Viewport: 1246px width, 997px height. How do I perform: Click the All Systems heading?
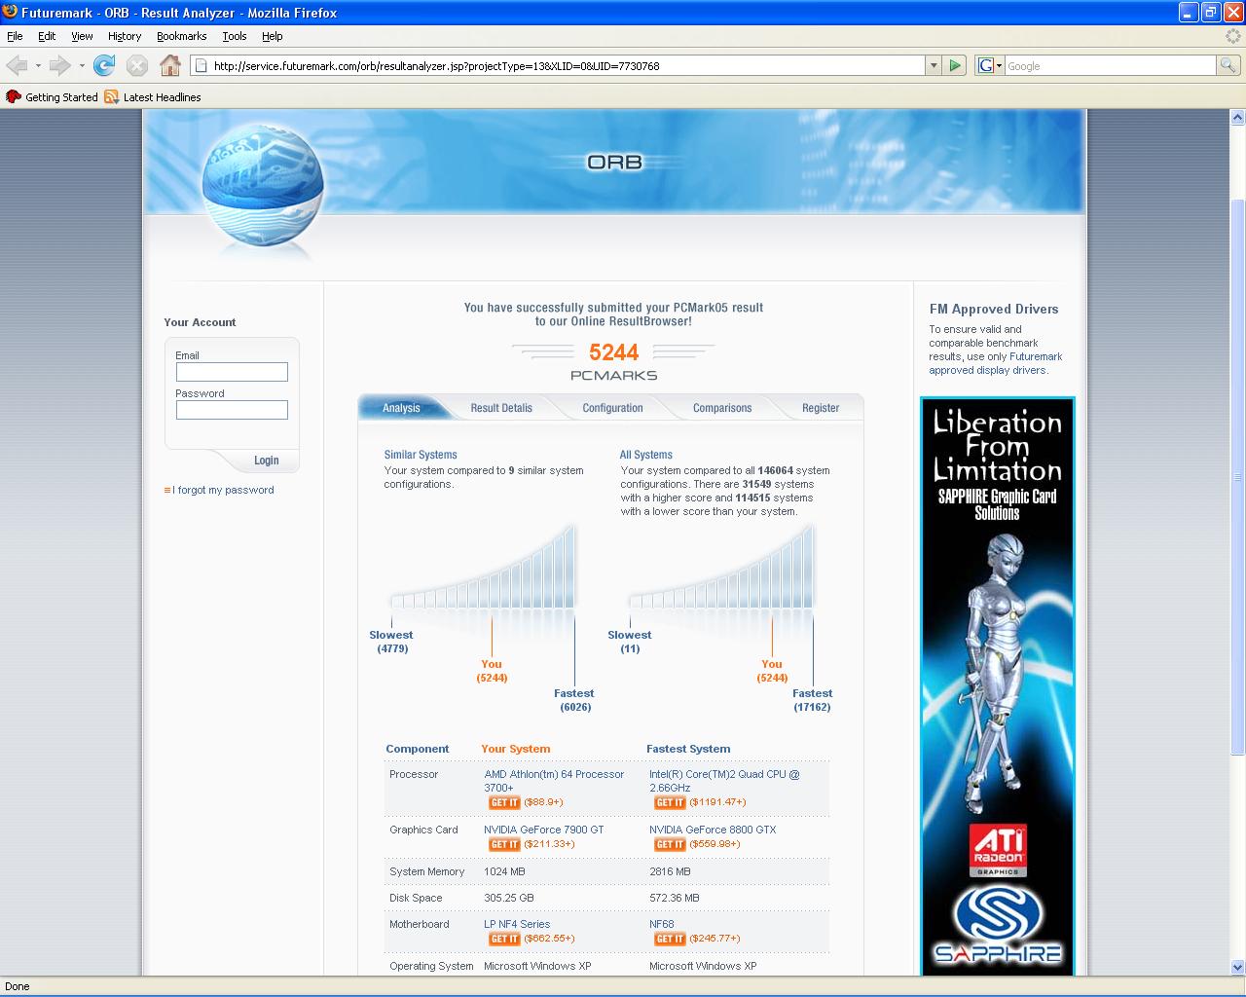point(646,455)
